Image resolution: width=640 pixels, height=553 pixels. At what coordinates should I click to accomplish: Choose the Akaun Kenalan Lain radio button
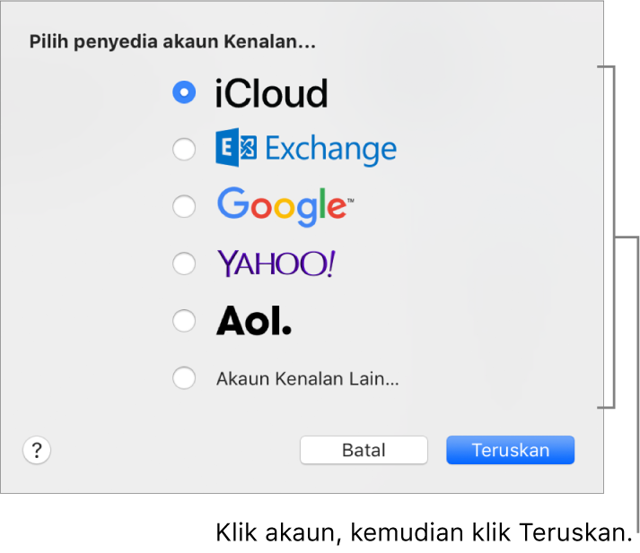pyautogui.click(x=184, y=377)
